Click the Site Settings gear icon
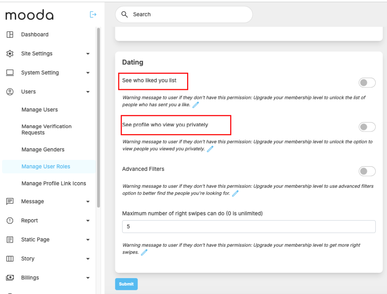Image resolution: width=387 pixels, height=294 pixels. [10, 54]
